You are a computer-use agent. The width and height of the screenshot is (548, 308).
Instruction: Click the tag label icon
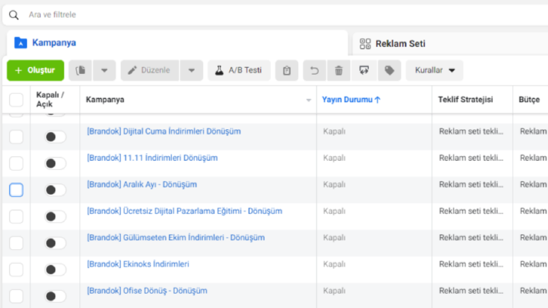(x=389, y=70)
